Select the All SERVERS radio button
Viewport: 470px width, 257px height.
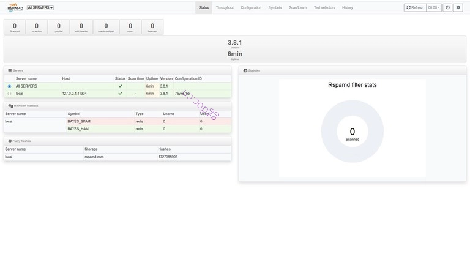coord(9,86)
